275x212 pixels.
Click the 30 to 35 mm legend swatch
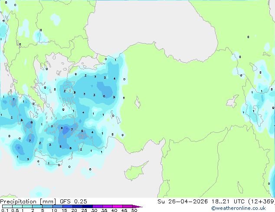pyautogui.click(x=97, y=206)
